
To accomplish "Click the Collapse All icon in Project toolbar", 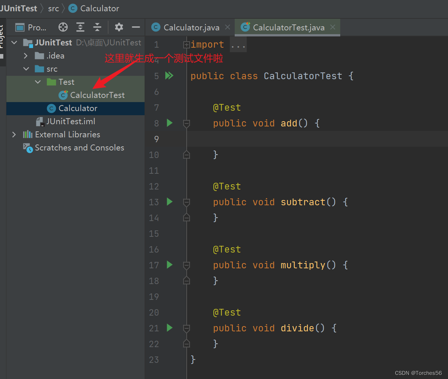I will [x=97, y=27].
